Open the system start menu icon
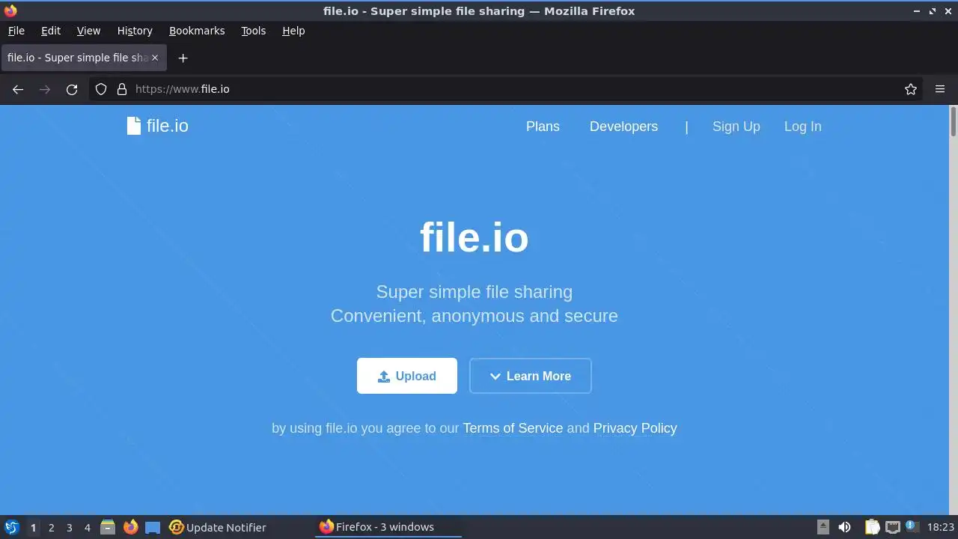Image resolution: width=958 pixels, height=539 pixels. click(x=12, y=527)
